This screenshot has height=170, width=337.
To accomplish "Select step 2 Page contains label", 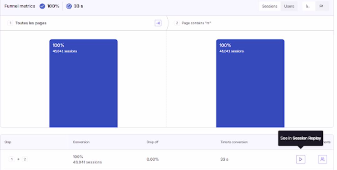I will coord(196,23).
